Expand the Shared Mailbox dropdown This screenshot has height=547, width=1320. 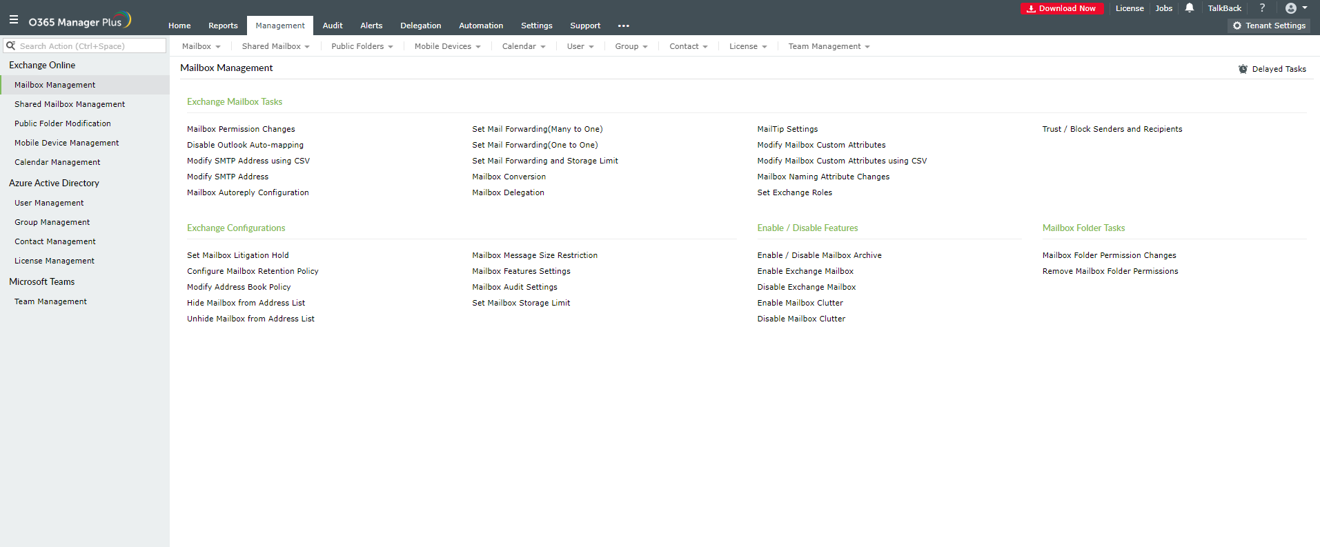click(x=275, y=46)
